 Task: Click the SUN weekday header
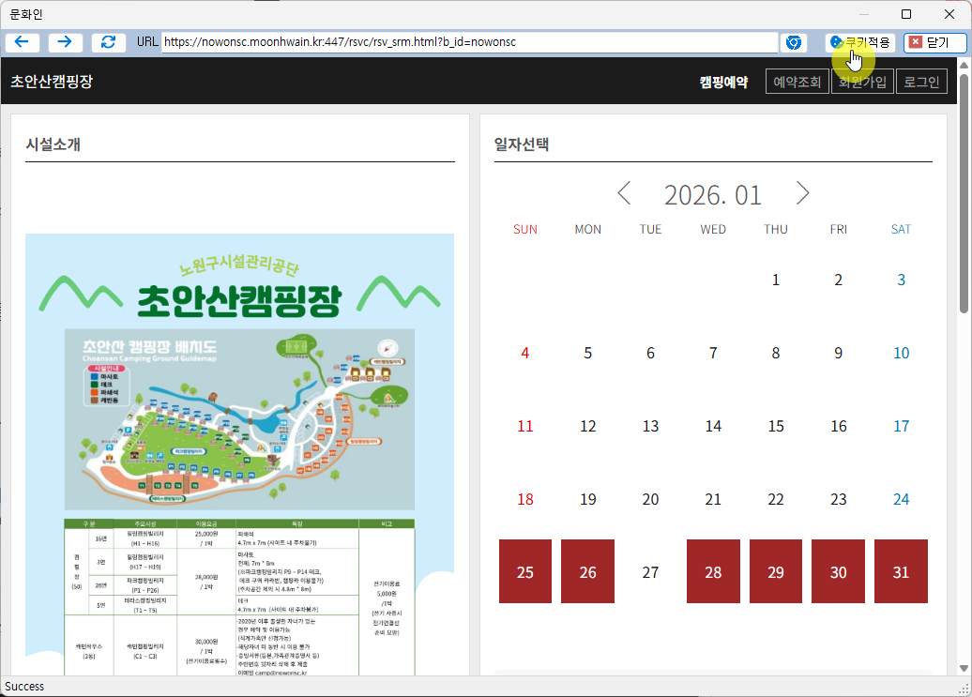click(525, 229)
